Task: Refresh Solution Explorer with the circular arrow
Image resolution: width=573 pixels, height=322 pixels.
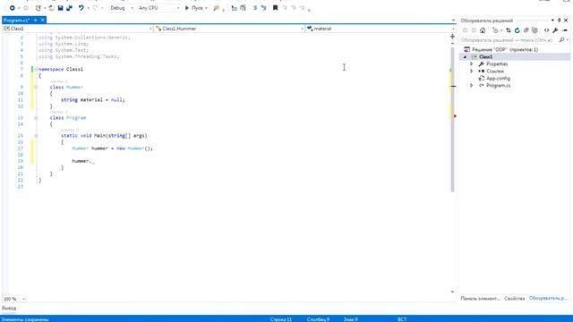Action: (517, 30)
